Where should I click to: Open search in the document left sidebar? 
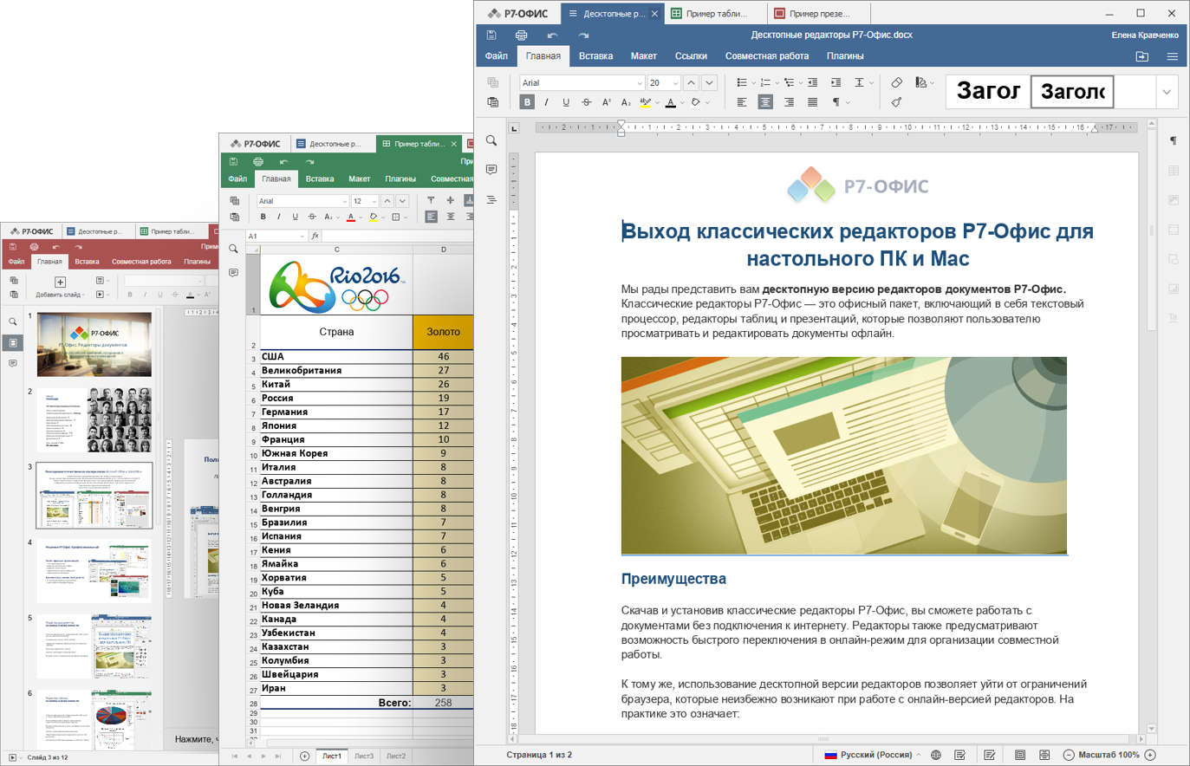click(x=491, y=140)
